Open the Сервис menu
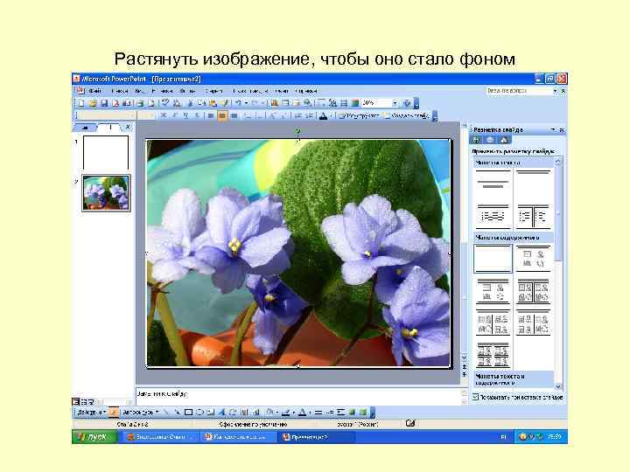The width and height of the screenshot is (630, 472). [213, 91]
